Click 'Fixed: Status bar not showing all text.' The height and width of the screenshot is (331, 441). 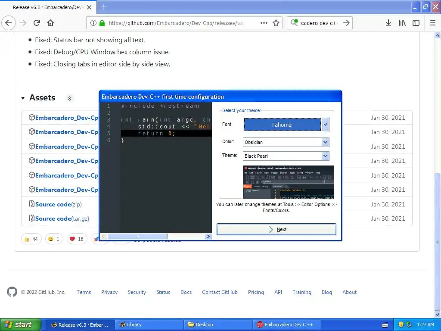pos(90,40)
